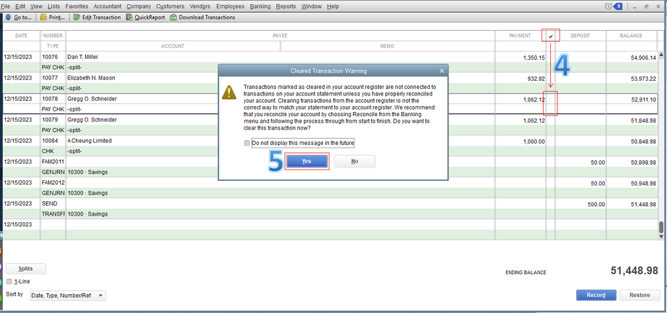Open the Employees menu

[230, 7]
